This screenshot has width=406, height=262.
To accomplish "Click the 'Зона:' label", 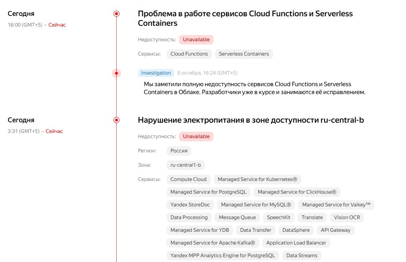I will coord(144,165).
